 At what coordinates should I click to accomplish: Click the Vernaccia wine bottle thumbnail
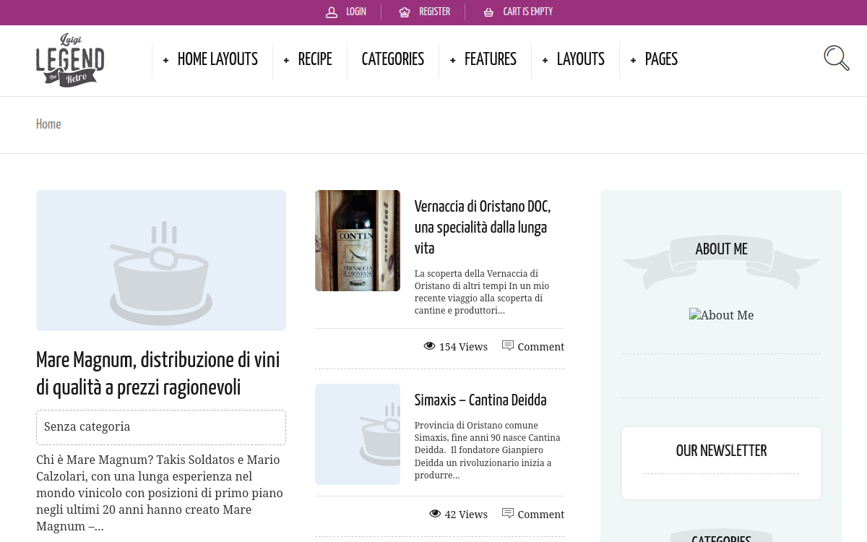point(358,241)
